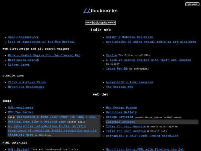This screenshot has height=151, width=201.
Task: Click the stumble upon subheading
Action: pos(13,75)
